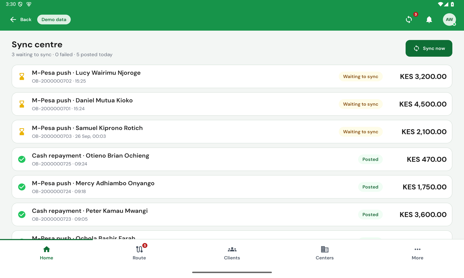The width and height of the screenshot is (464, 278).
Task: Click the sync summary line under heading
Action: 62,54
